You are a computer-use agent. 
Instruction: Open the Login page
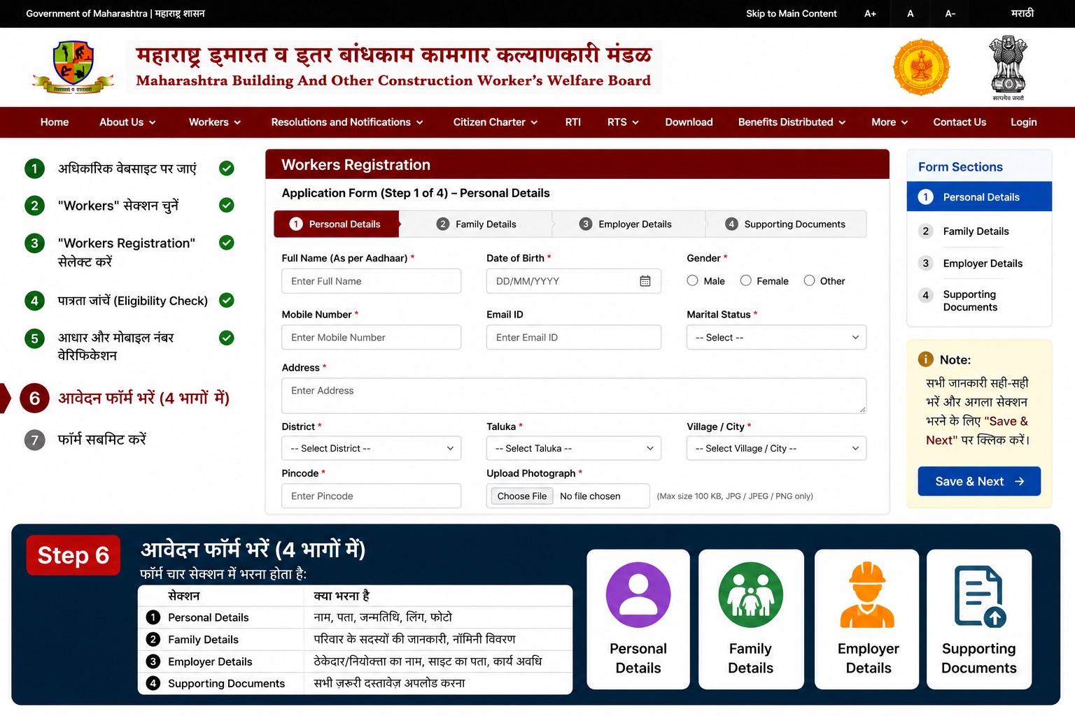1024,122
